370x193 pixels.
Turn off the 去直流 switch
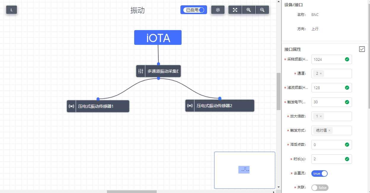pyautogui.click(x=319, y=174)
